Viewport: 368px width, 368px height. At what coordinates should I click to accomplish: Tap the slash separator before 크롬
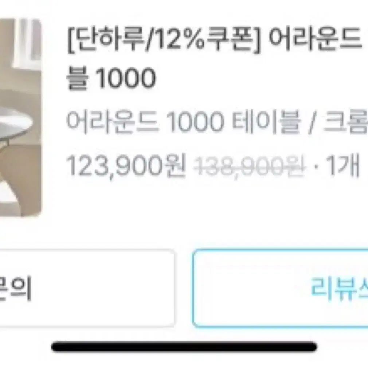[312, 122]
